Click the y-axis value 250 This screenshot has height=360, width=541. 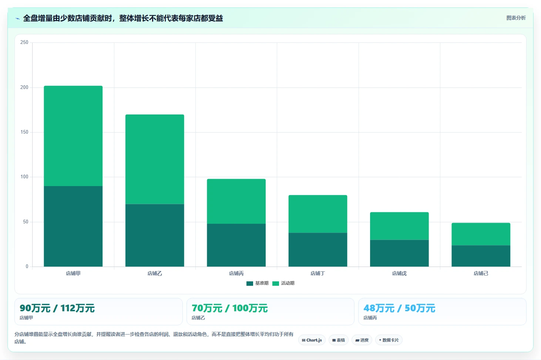(x=24, y=42)
